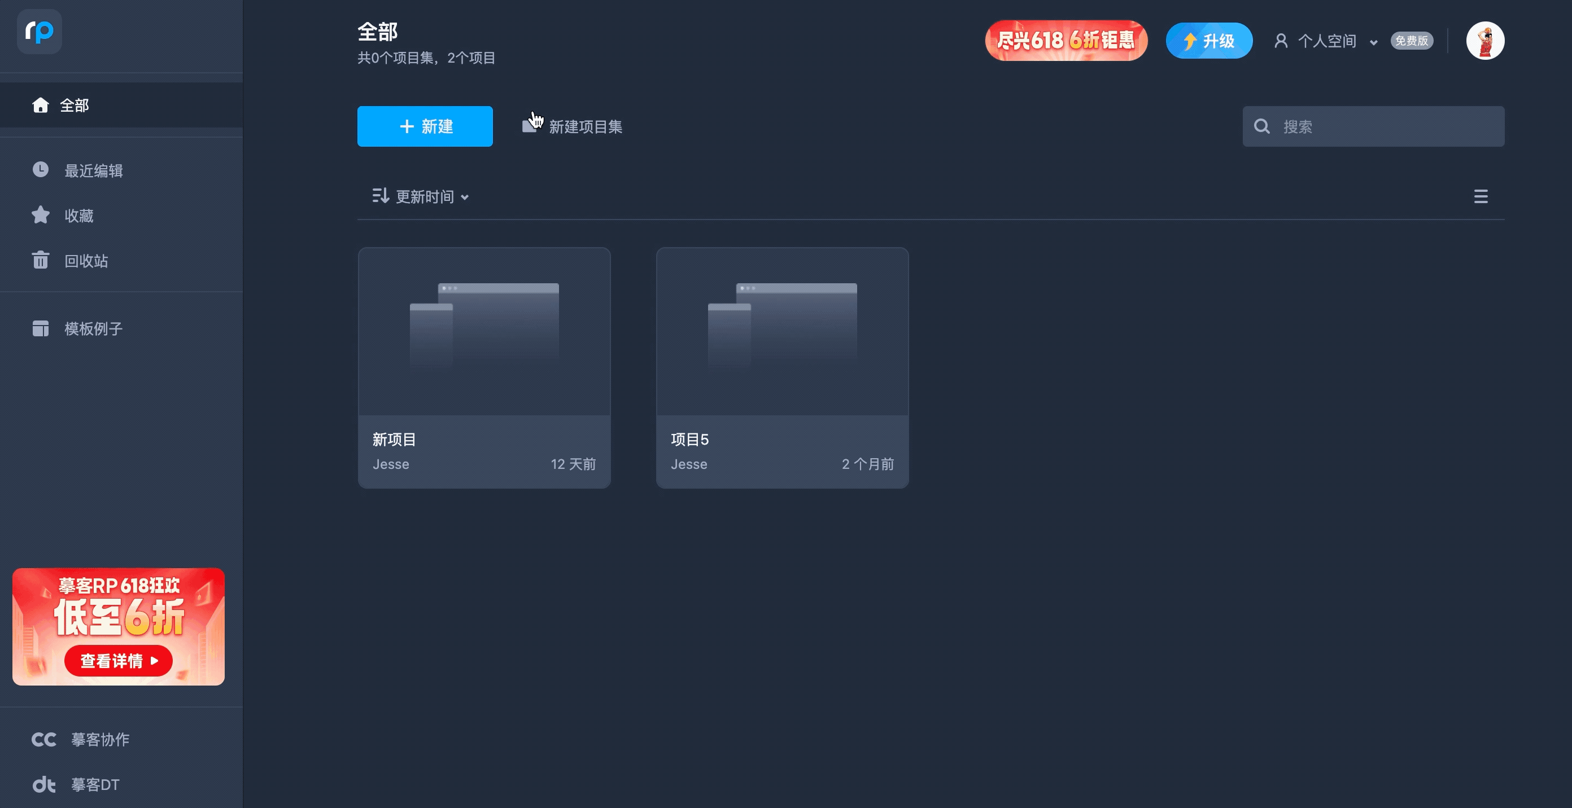
Task: Click the blue New (新建) button
Action: (x=425, y=126)
